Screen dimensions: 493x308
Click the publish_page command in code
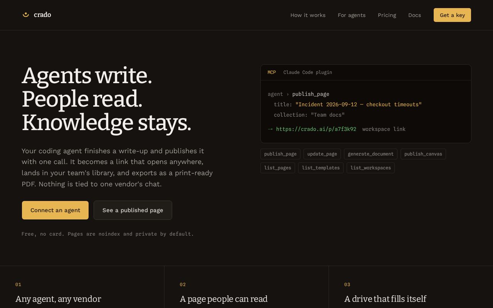coord(310,94)
